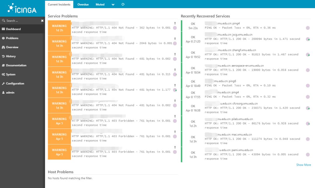
Task: Expand the tab dropdown chevron
Action: 113,5
